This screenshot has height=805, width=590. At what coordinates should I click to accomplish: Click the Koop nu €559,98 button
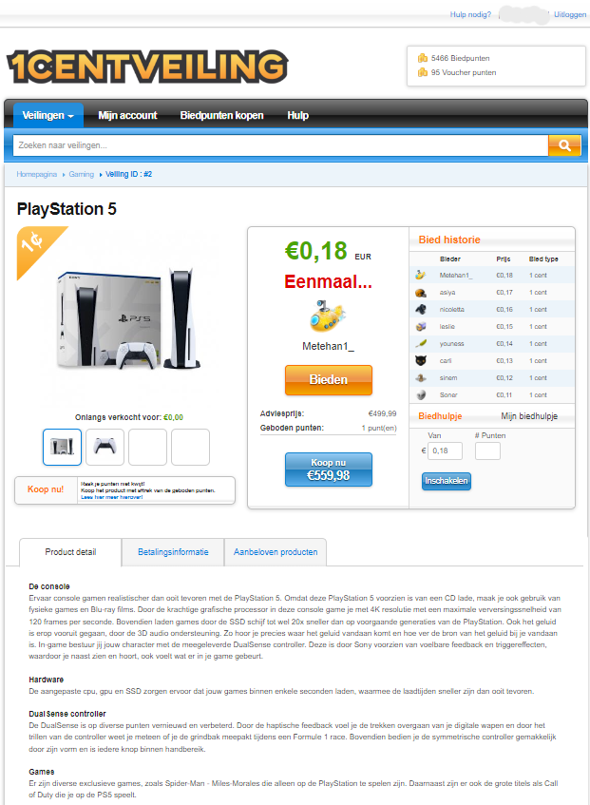coord(329,470)
